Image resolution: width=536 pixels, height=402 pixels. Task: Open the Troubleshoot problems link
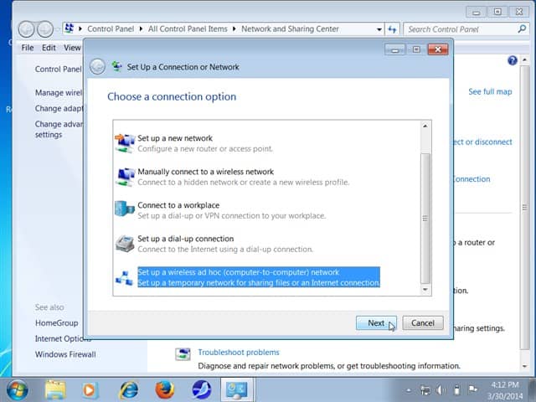point(238,353)
